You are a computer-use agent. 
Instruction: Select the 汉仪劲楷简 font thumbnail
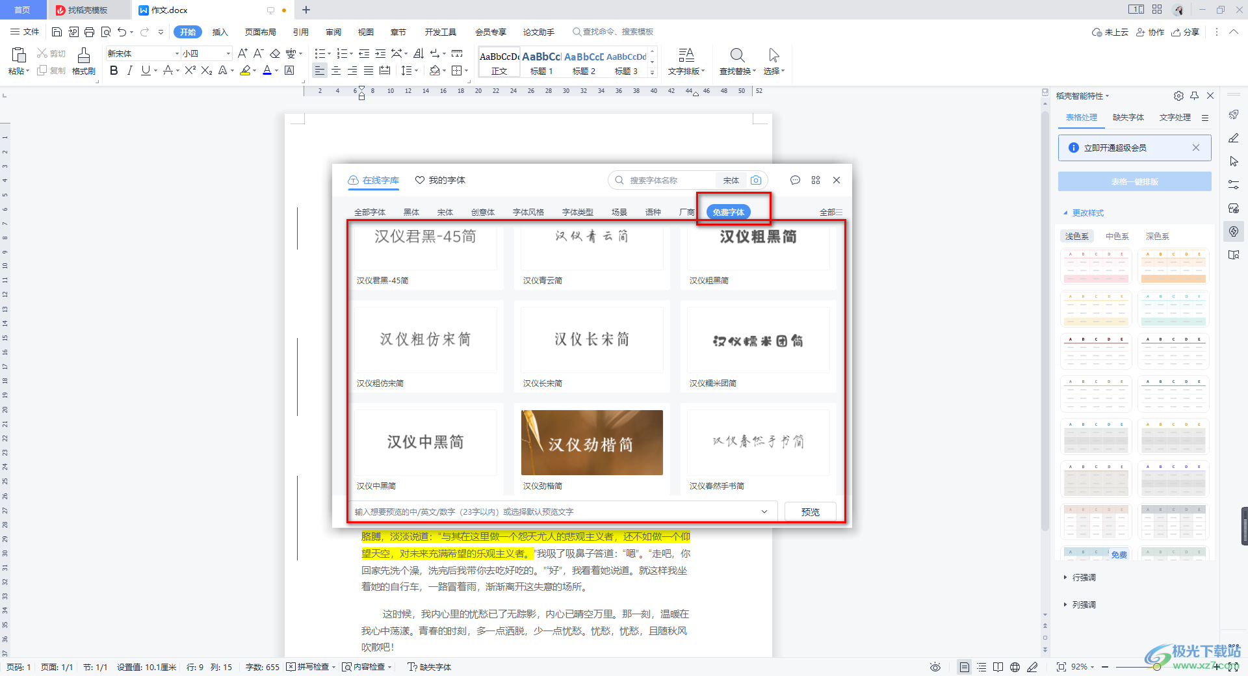click(592, 443)
